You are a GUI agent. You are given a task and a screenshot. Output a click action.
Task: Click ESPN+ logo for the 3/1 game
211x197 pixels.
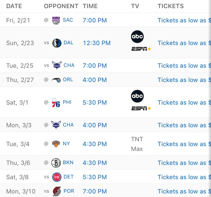coord(141,108)
